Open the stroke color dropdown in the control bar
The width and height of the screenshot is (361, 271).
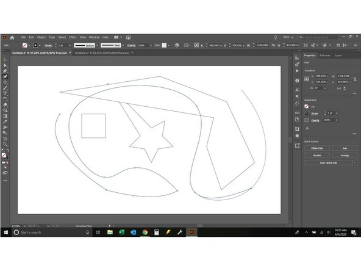click(x=40, y=45)
